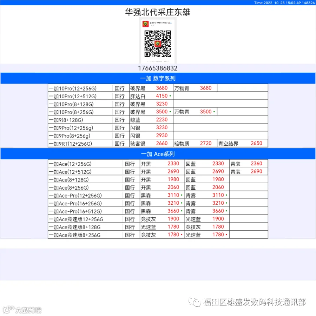Click the 鲸蓝 color cell
This screenshot has height=316, width=316.
tap(135, 120)
